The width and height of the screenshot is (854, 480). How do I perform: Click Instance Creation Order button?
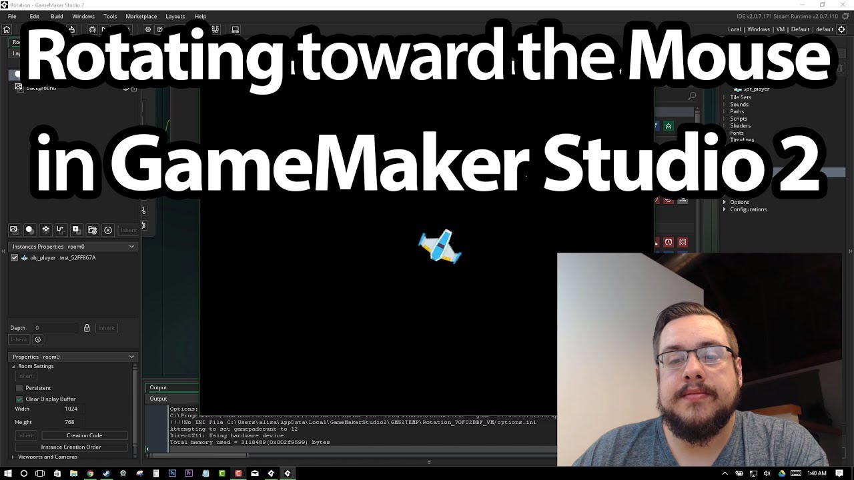(x=71, y=447)
